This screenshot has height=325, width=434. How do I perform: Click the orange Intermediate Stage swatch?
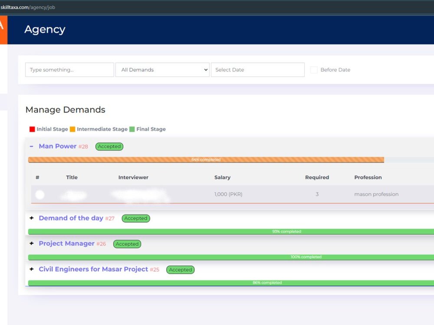coord(72,129)
